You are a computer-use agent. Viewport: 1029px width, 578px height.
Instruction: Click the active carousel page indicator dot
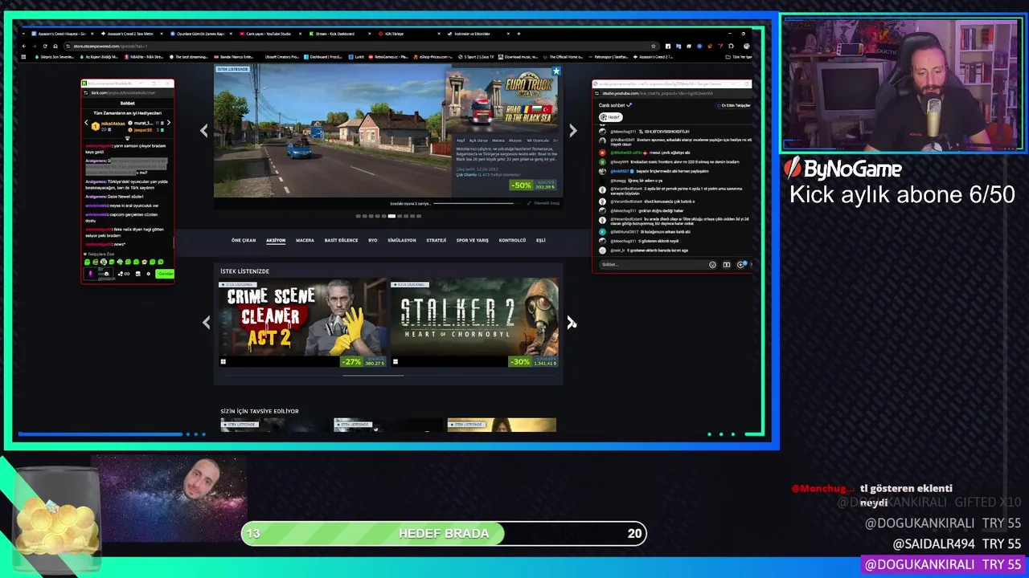click(x=392, y=216)
